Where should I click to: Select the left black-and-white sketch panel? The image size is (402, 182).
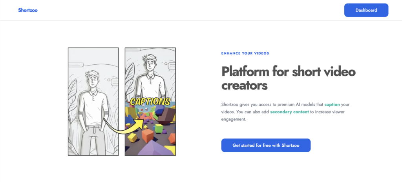(93, 101)
